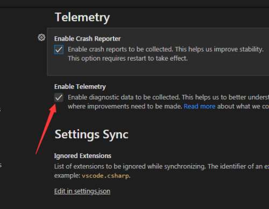Open the Read more telemetry link
This screenshot has width=269, height=209.
[x=200, y=107]
